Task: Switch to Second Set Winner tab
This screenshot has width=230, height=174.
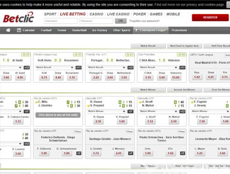Action: click(x=184, y=90)
